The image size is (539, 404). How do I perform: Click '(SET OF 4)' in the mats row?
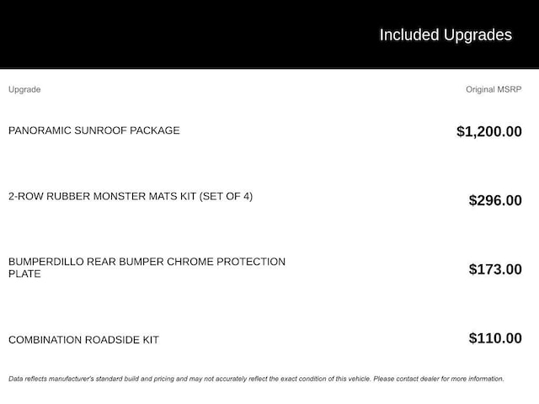(226, 196)
